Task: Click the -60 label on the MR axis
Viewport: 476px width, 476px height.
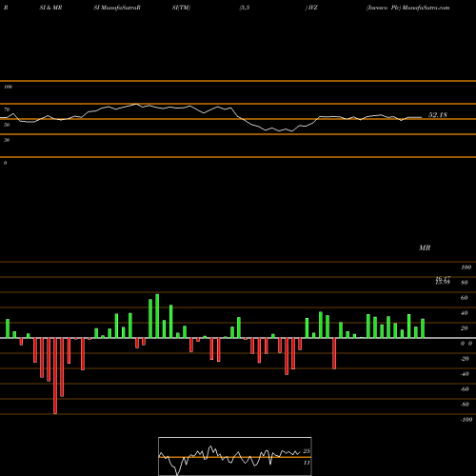Action: 465,389
